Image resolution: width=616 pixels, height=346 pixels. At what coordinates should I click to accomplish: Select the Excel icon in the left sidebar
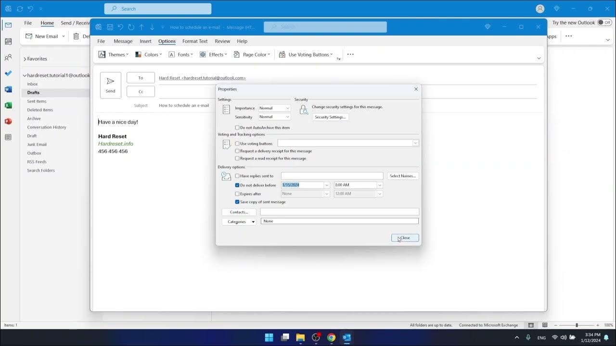coord(7,105)
